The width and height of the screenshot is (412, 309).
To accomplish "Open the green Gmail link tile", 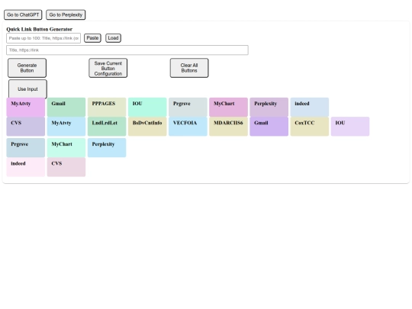I will [x=66, y=108].
